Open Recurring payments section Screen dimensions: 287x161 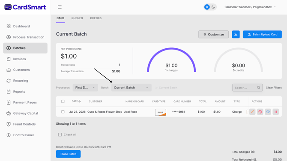(x=25, y=81)
